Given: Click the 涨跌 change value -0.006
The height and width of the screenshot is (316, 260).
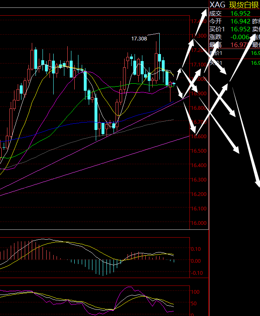Looking at the screenshot, I should (240, 37).
